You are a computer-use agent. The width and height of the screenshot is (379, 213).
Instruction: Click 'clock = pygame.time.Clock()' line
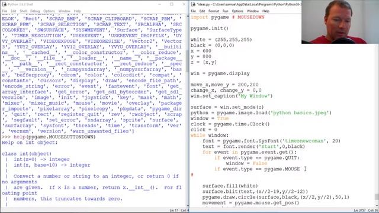pyautogui.click(x=230, y=124)
